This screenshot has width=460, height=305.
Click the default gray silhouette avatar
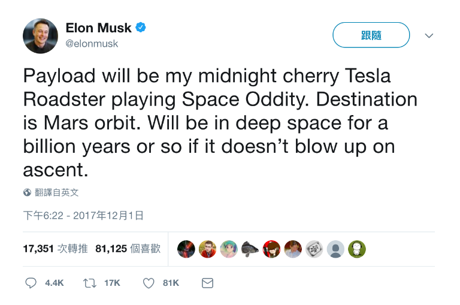(x=335, y=249)
